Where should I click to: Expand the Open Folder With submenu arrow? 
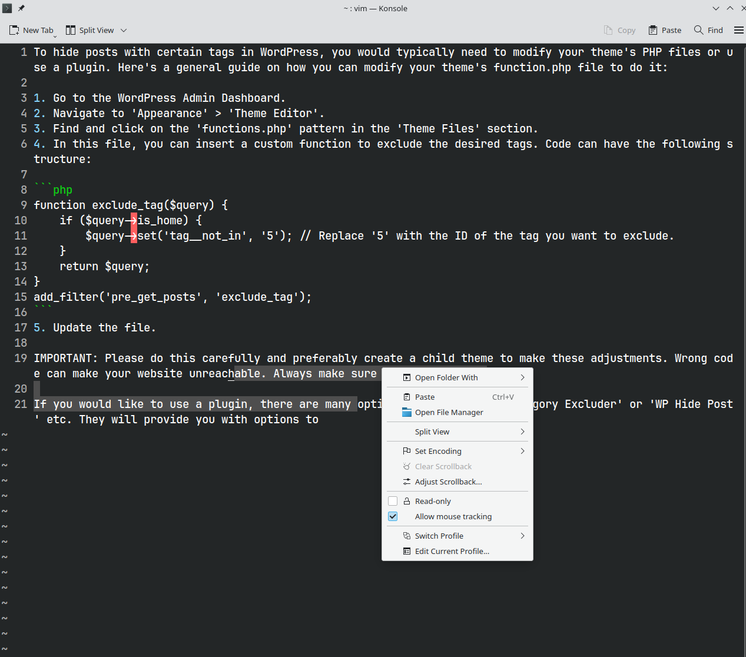click(522, 377)
